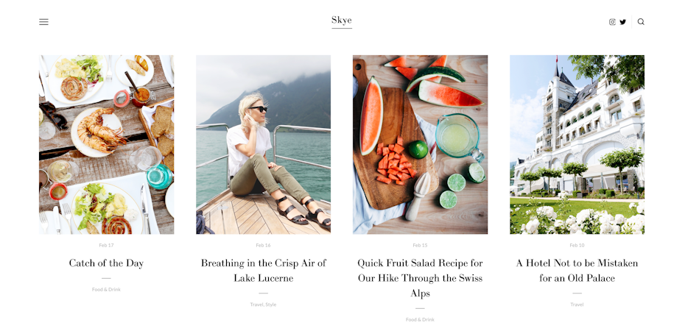Select Food & Drink category under Catch of the Day
Viewport: 685px width, 331px height.
(106, 290)
